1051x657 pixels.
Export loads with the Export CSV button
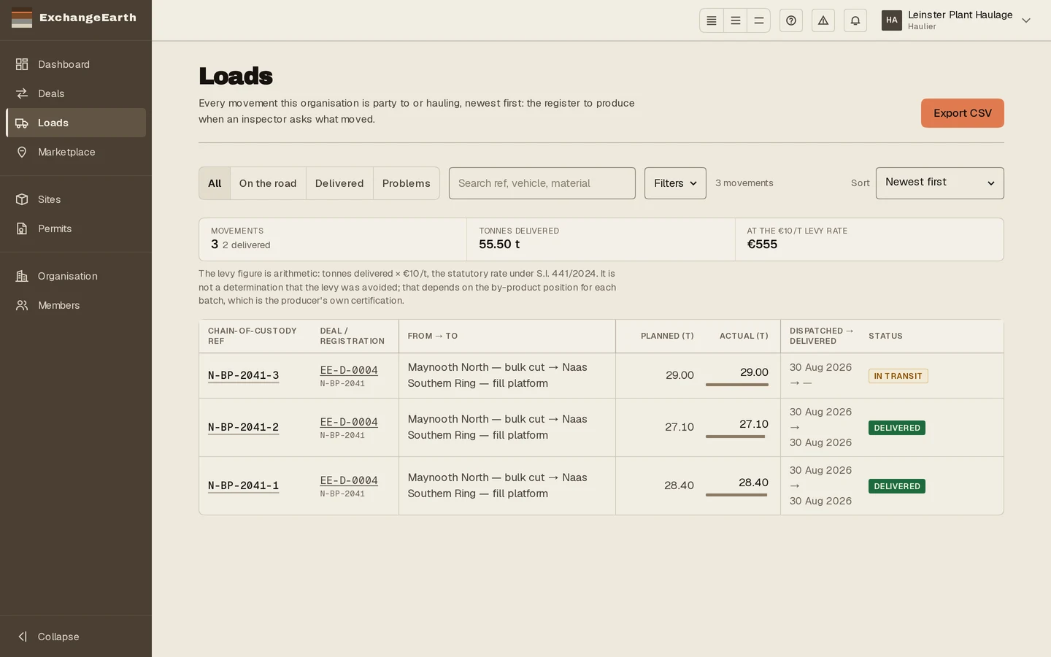[x=962, y=113]
